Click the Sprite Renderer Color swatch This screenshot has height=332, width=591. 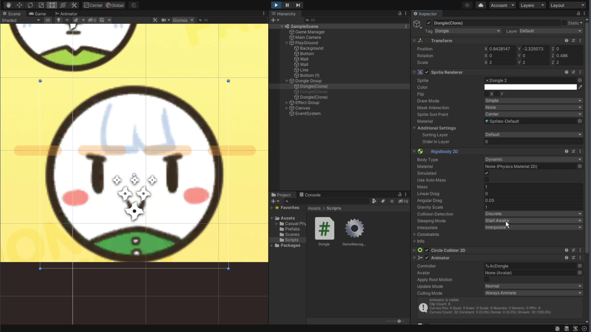coord(530,87)
